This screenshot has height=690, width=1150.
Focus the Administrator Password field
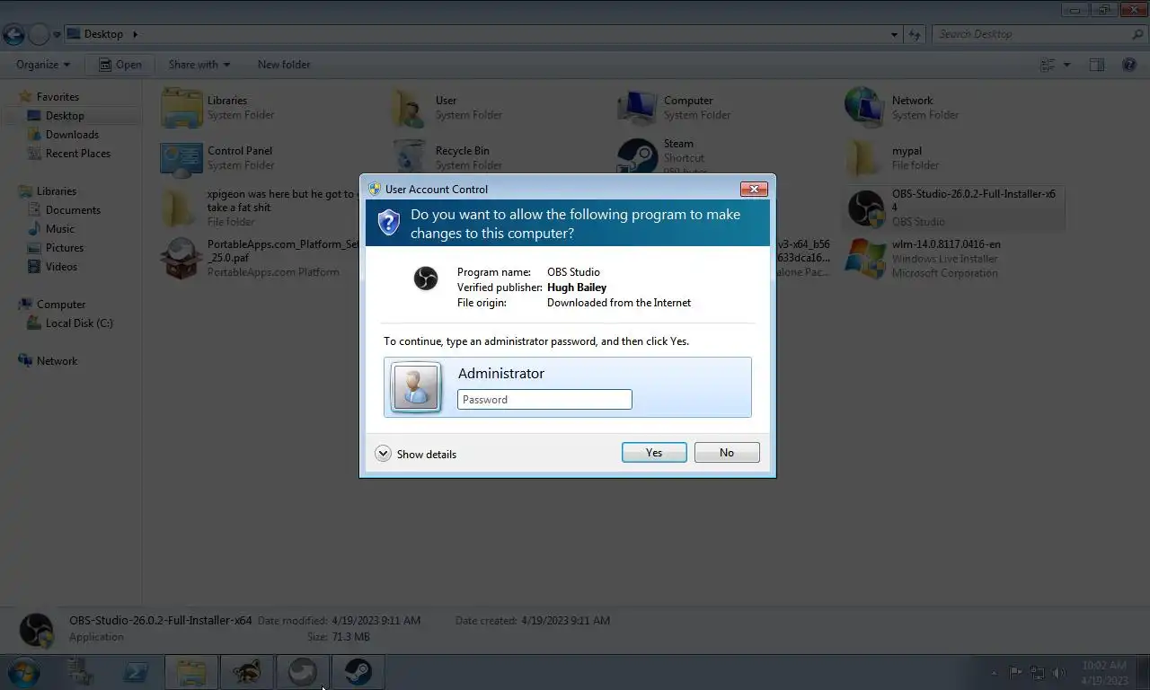[x=544, y=400]
